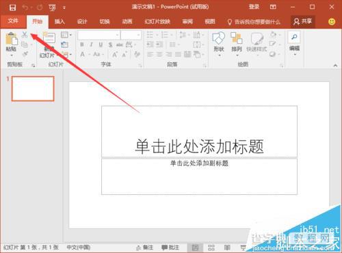Open the slide Section dropdown

click(x=66, y=55)
